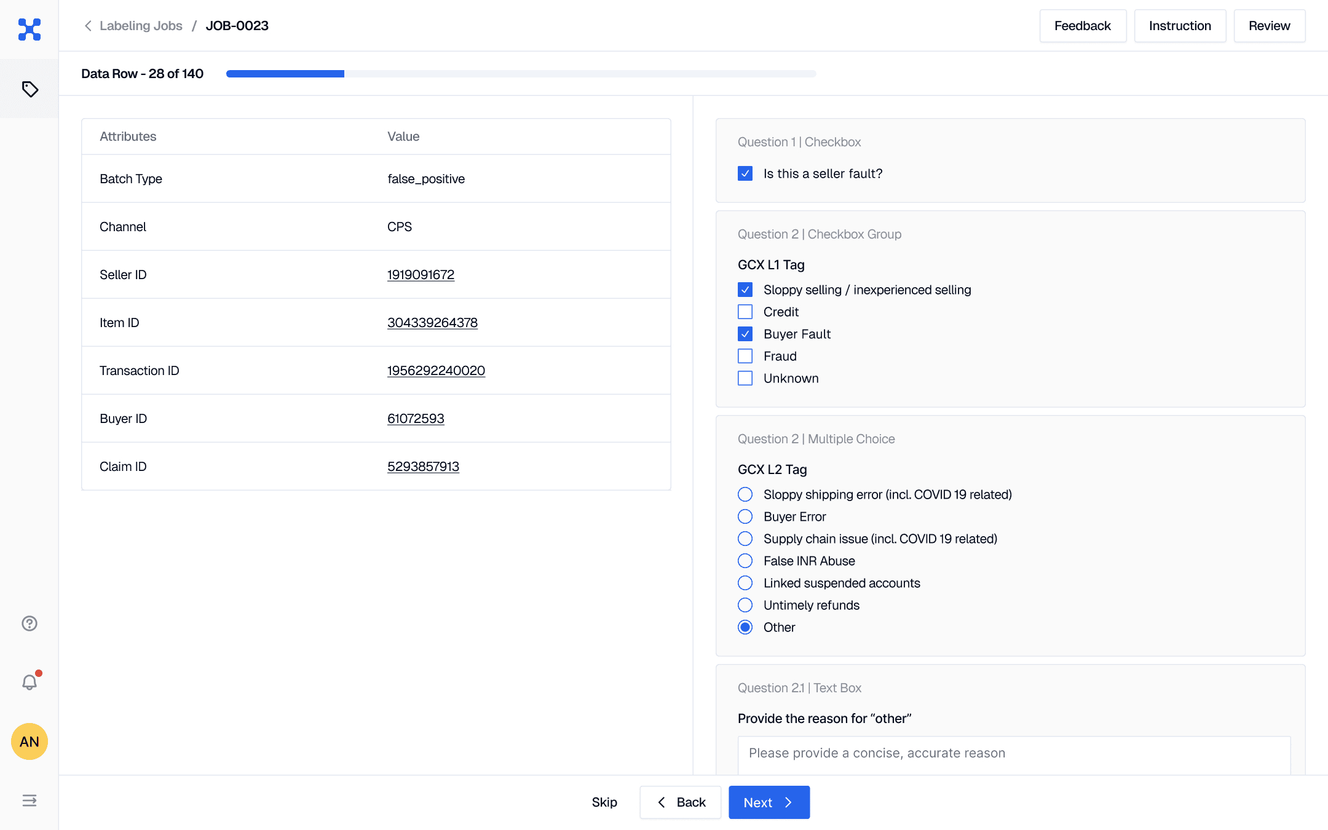Click the back chevron before Labeling Jobs
The height and width of the screenshot is (830, 1328).
click(x=88, y=26)
